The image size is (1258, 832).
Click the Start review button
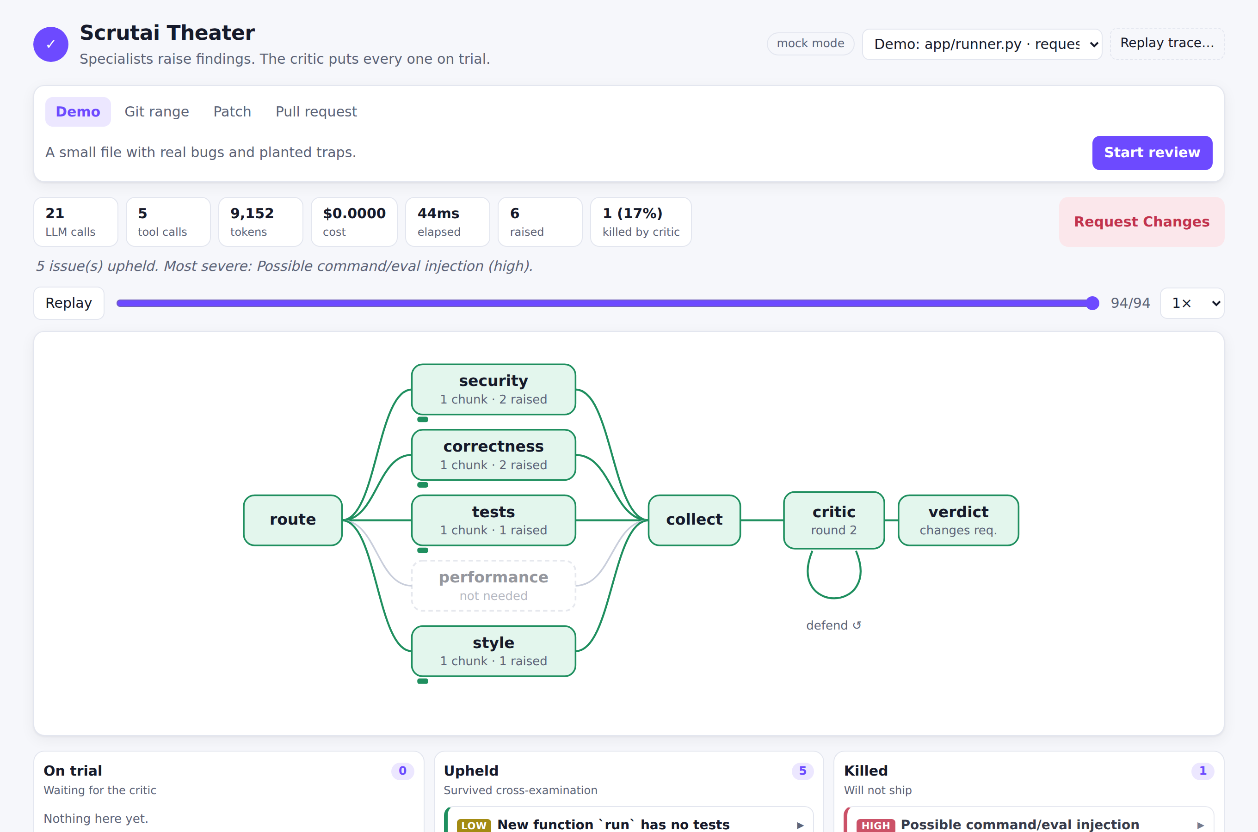click(1152, 153)
